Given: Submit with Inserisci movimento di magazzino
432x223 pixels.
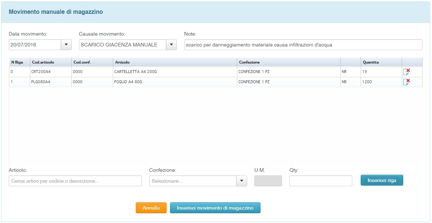Looking at the screenshot, I should tap(215, 208).
